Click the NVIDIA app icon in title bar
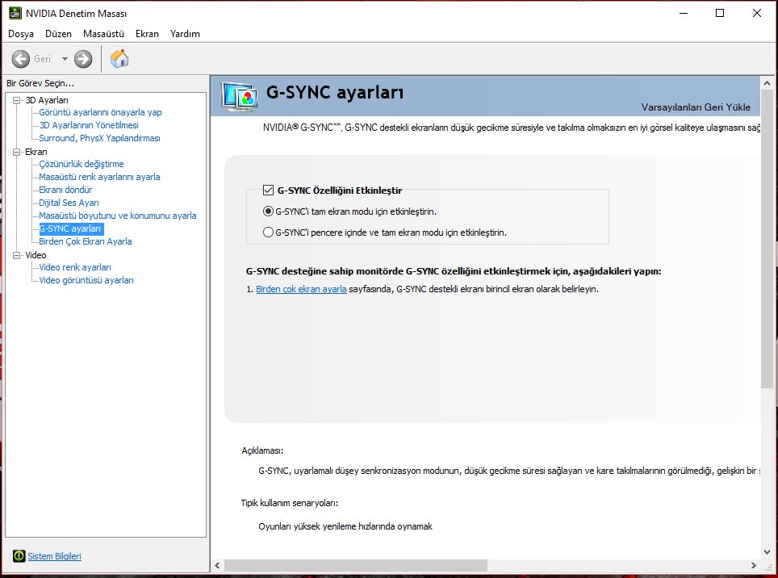This screenshot has width=778, height=578. pyautogui.click(x=15, y=13)
